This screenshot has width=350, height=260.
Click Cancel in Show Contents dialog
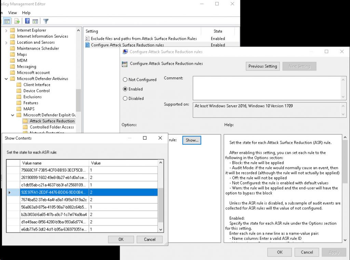[x=150, y=239]
